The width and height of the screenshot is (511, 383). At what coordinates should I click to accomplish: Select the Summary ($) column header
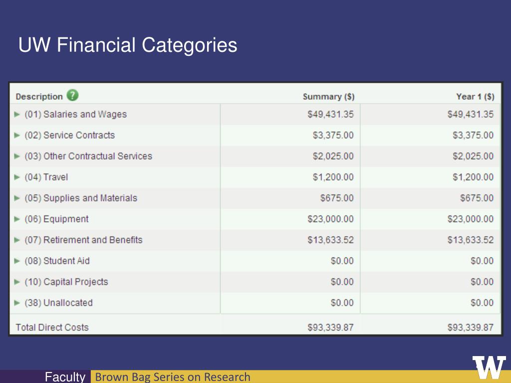(328, 97)
